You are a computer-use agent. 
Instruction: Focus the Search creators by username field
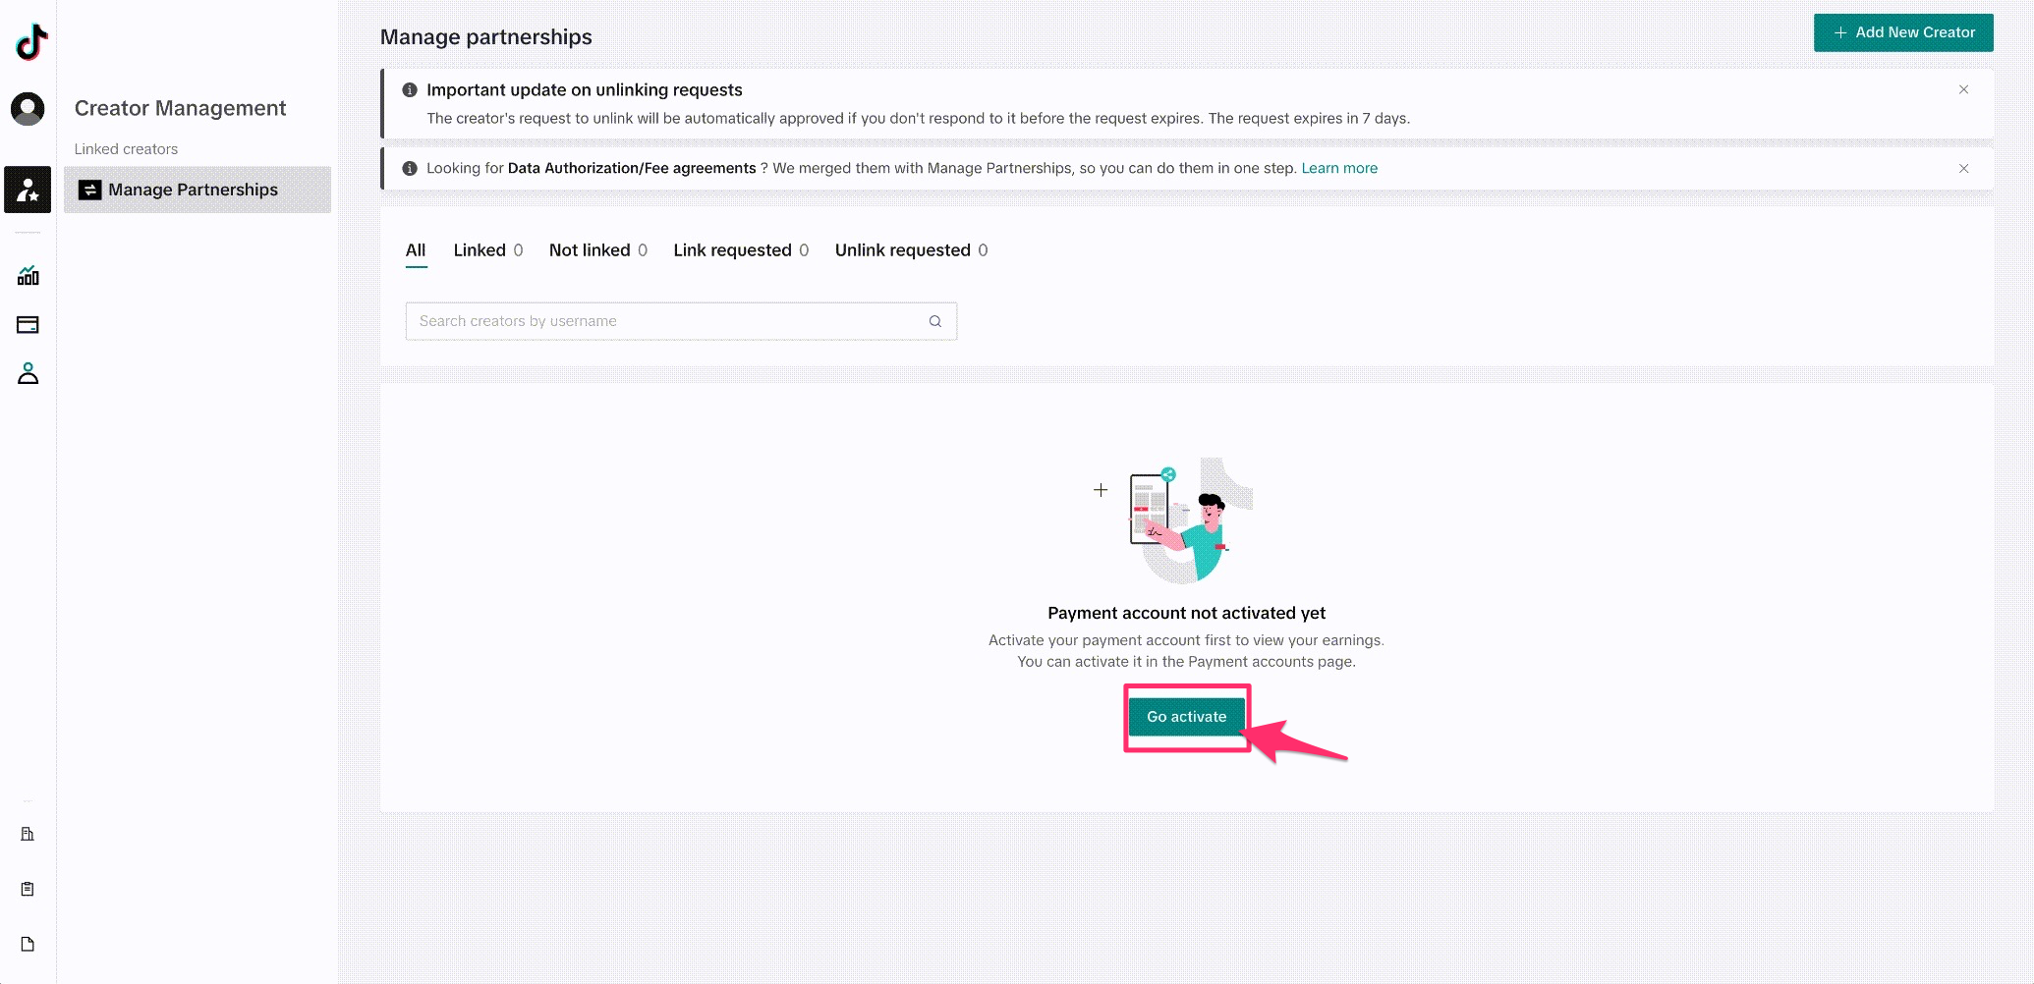coord(668,321)
